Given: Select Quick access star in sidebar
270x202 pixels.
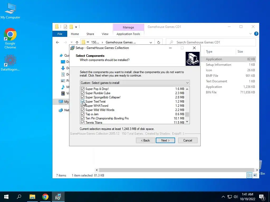Looking at the screenshot, I should [61, 55].
